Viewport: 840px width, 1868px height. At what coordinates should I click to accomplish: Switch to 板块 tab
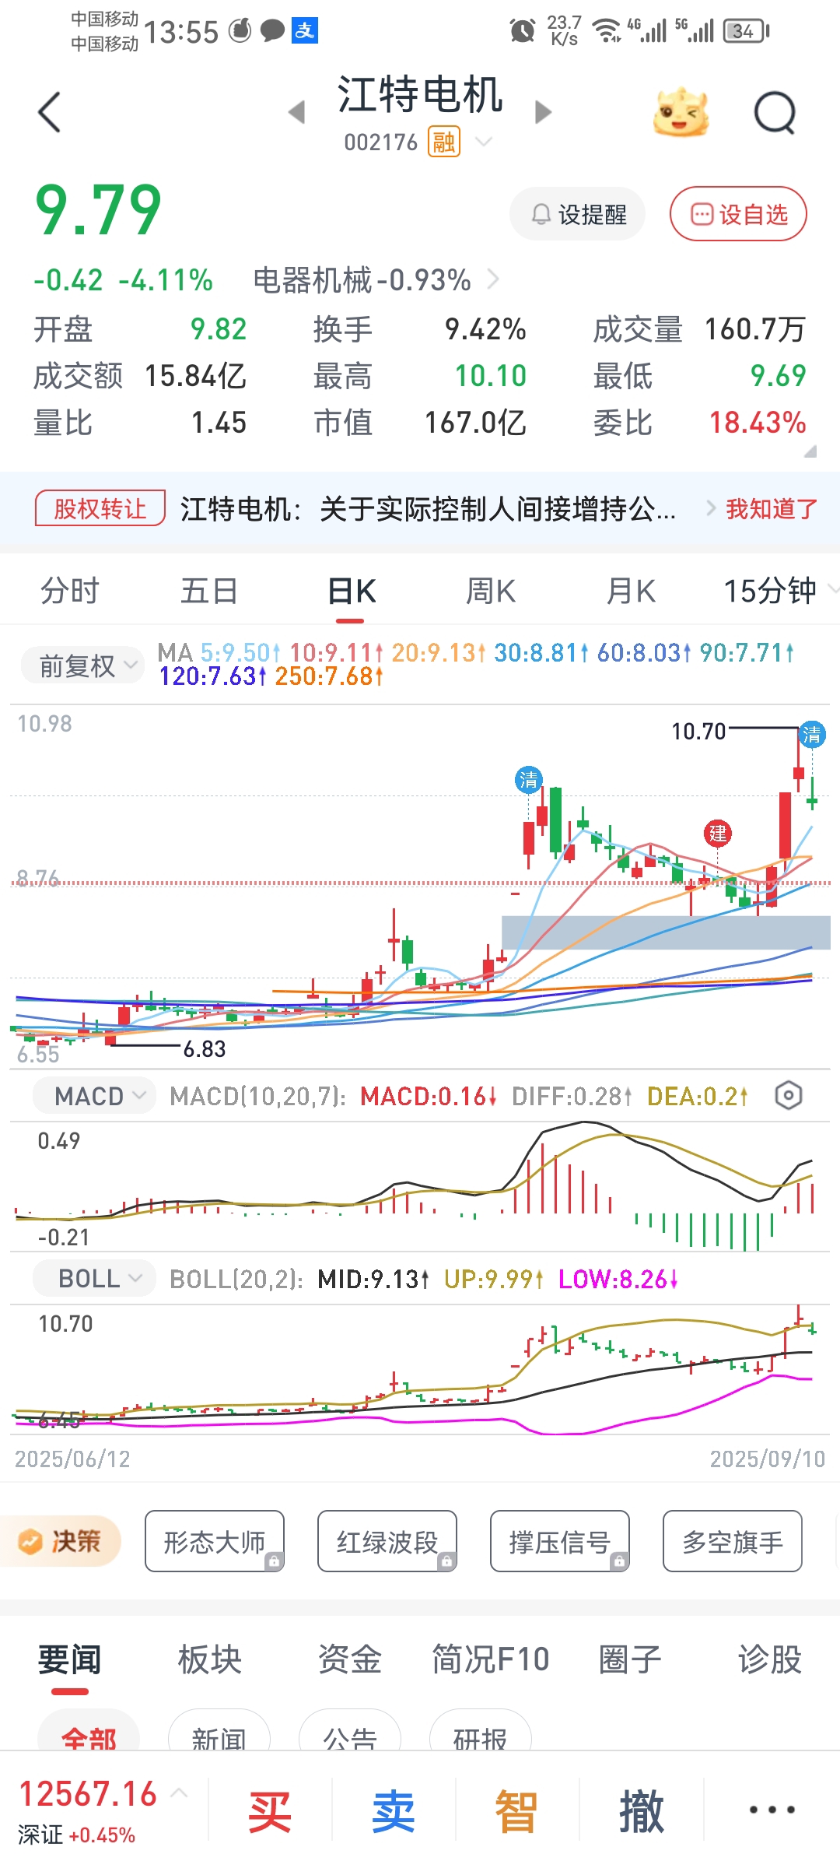click(x=209, y=1659)
